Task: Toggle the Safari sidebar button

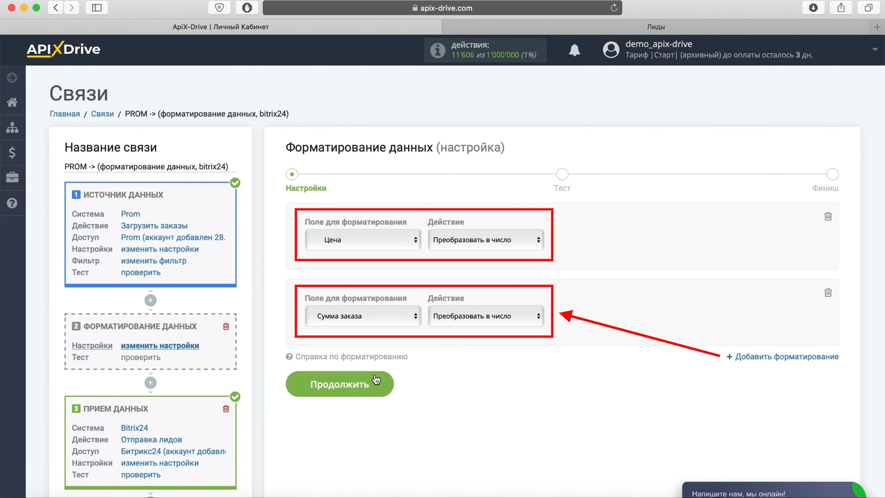Action: [97, 7]
